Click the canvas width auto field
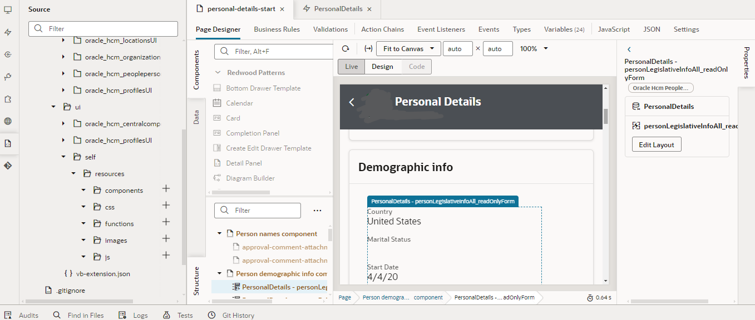This screenshot has width=755, height=320. pyautogui.click(x=458, y=49)
